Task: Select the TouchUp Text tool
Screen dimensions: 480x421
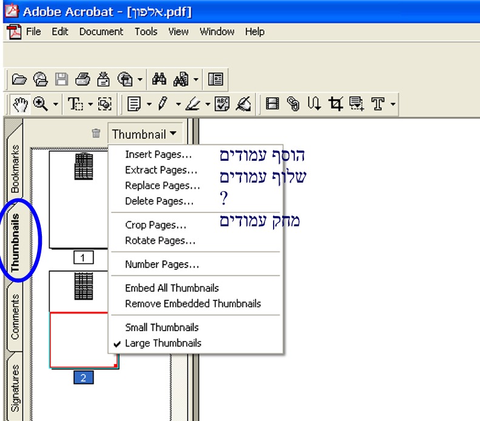Action: [x=378, y=104]
